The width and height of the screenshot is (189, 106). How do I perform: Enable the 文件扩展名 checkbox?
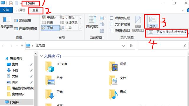[112, 24]
